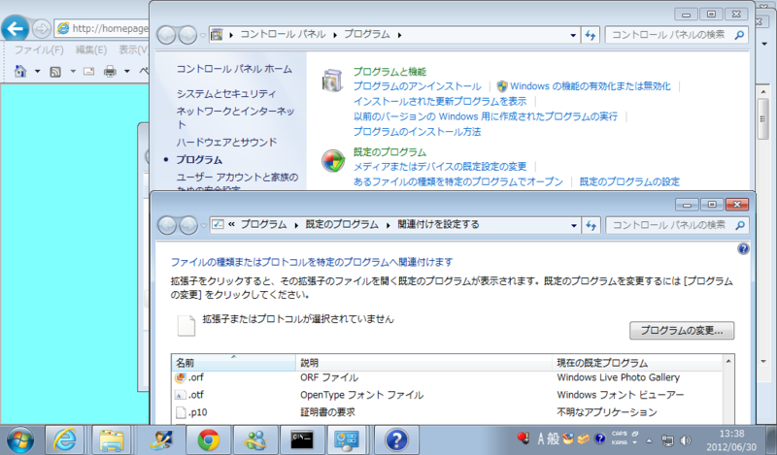
Task: Click '不明なアプリケーション' cell
Action: [606, 412]
